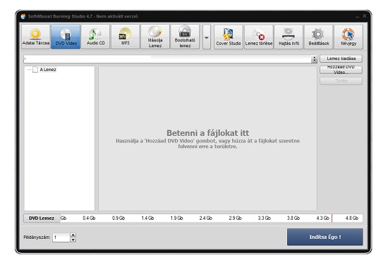Select the MP3 disc icon
Viewport: 388px width, 265px height.
126,37
